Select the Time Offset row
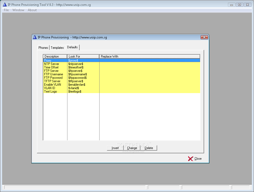This screenshot has height=192, width=254. pyautogui.click(x=122, y=67)
